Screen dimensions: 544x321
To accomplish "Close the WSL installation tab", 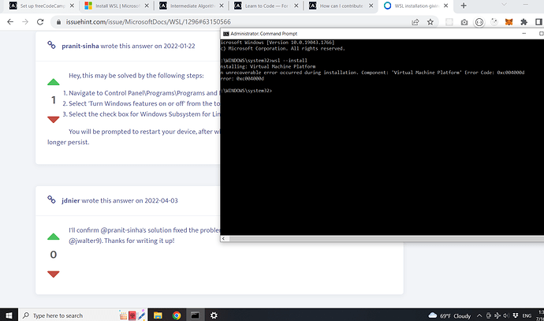I will coord(446,6).
